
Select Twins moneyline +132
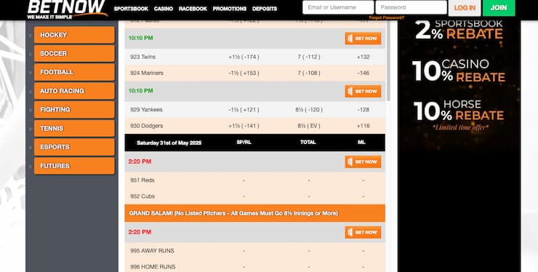click(x=363, y=57)
